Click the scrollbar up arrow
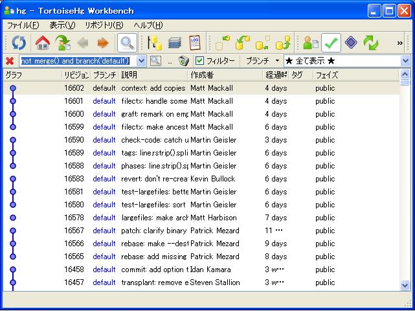The image size is (415, 311). [405, 74]
